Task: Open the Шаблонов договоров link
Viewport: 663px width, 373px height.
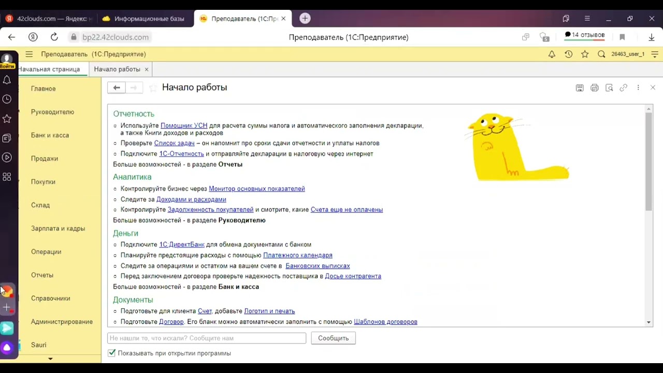Action: (385, 322)
